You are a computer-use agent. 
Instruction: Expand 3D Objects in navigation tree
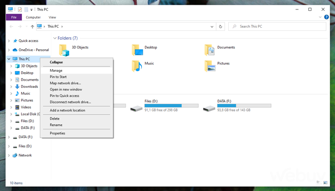point(11,66)
